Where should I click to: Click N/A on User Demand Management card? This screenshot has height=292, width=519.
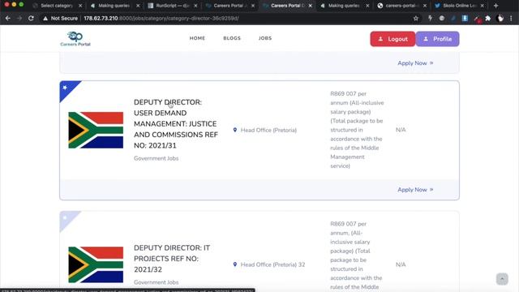coord(401,130)
